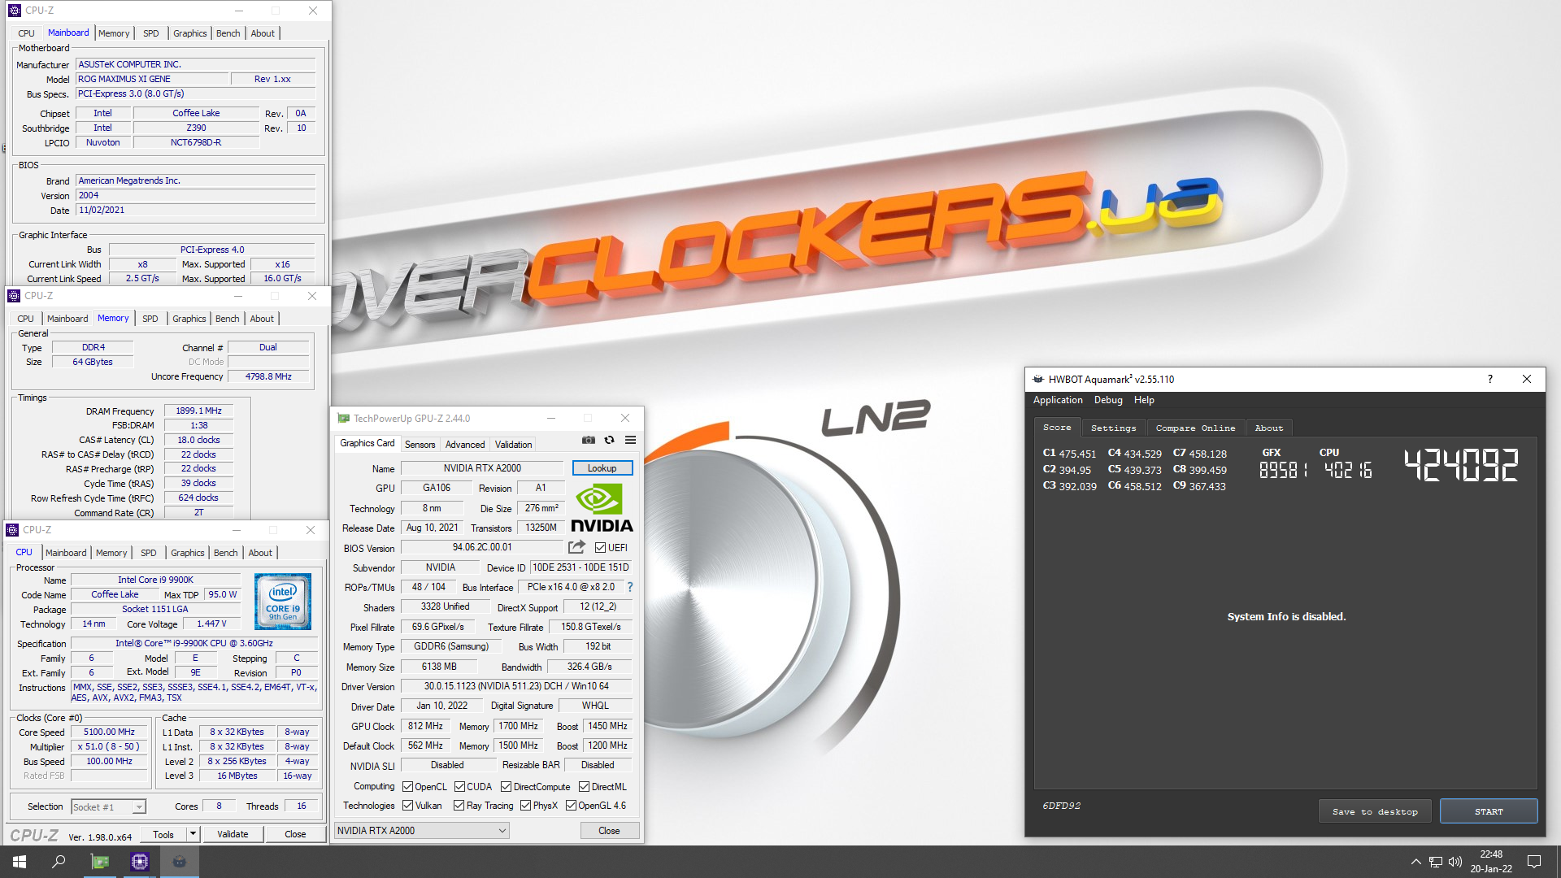The image size is (1561, 878).
Task: Click the BIOS export share icon in GPU-Z
Action: tap(576, 547)
